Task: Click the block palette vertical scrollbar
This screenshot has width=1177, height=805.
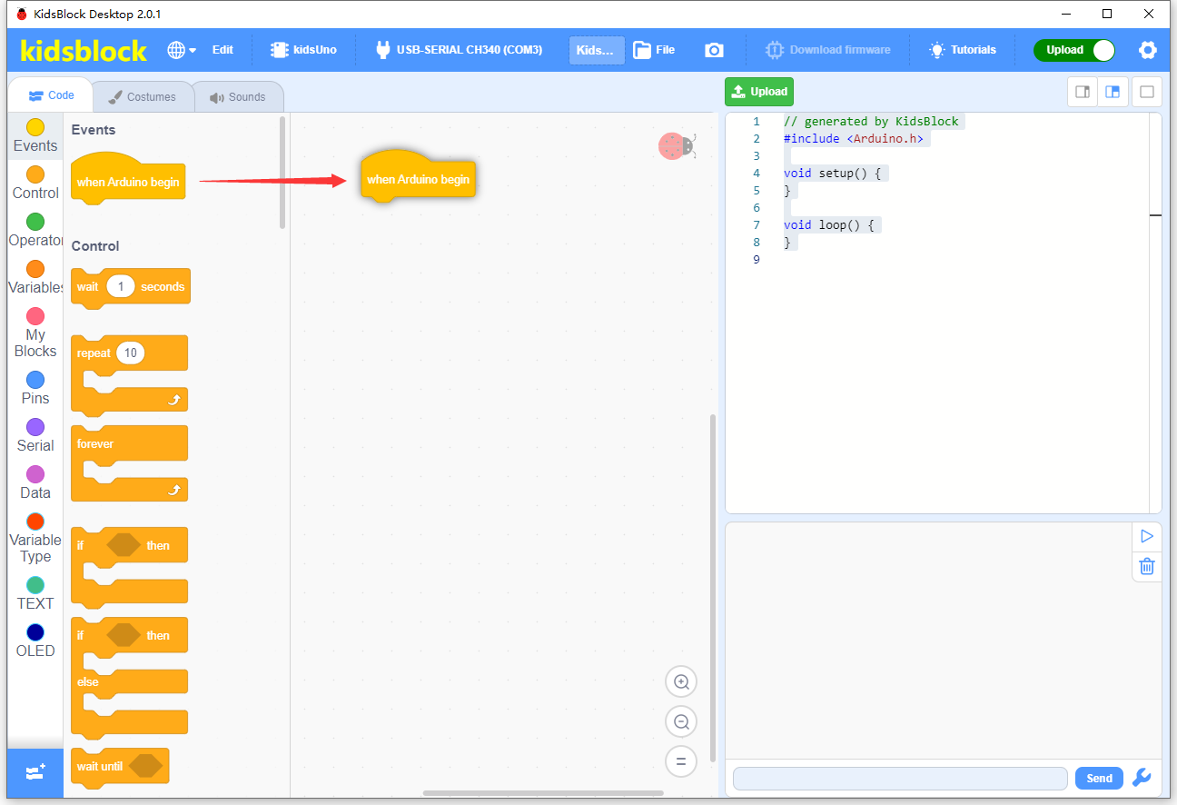Action: (283, 172)
